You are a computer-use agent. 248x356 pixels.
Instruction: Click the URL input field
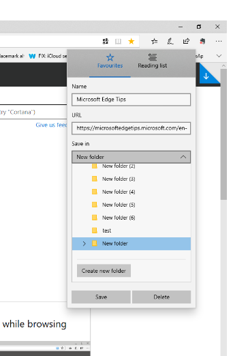click(131, 128)
